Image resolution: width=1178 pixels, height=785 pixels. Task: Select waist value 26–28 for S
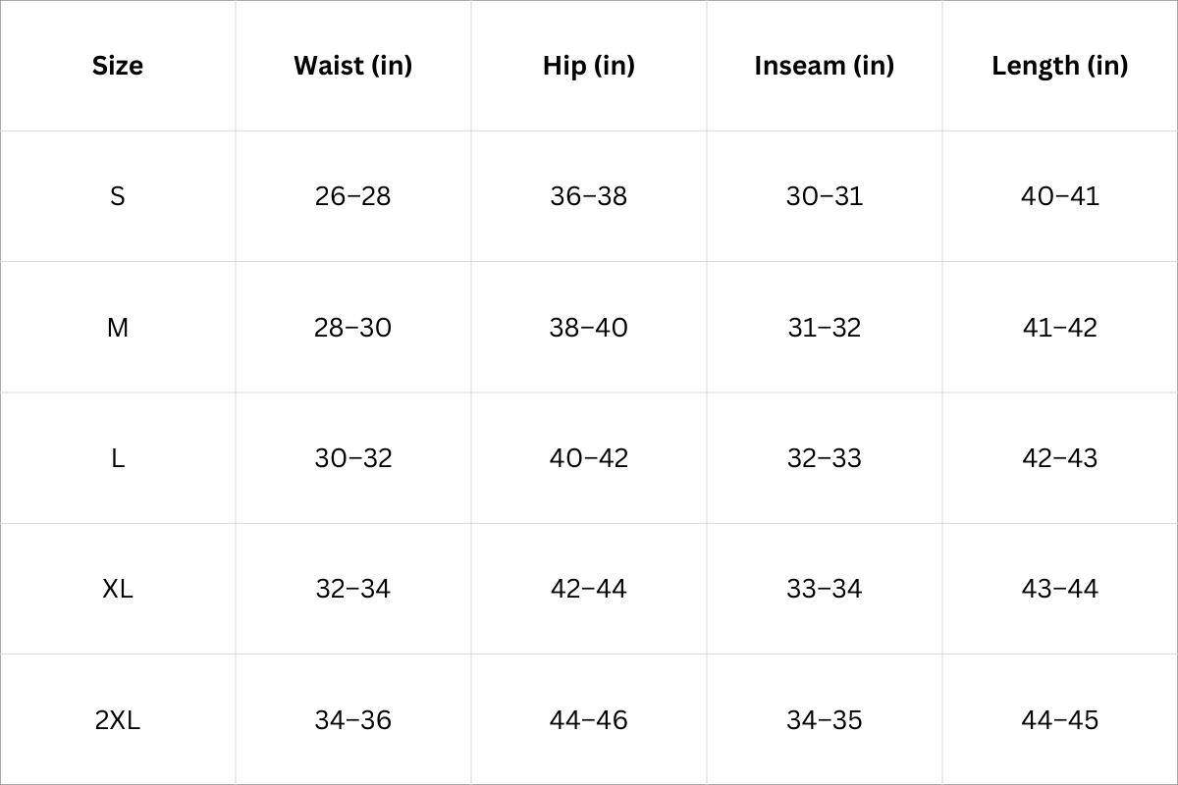click(x=353, y=196)
